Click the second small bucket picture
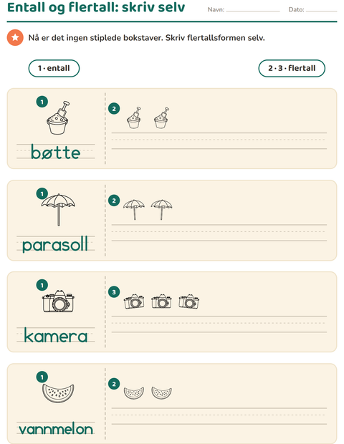Viewport: 344px width, 444px height. pos(161,118)
